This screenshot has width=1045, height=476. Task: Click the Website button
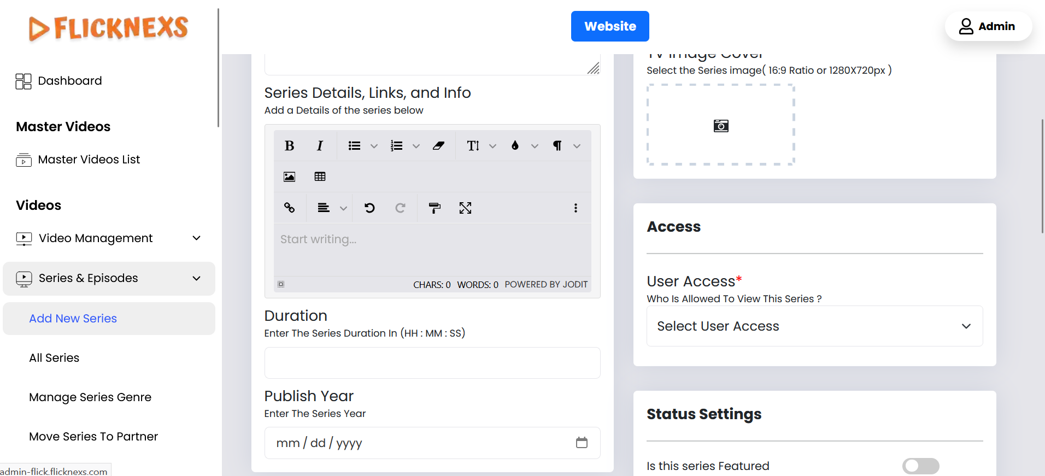[610, 26]
